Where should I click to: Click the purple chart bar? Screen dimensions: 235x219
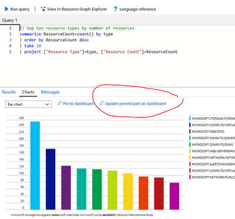(x=66, y=188)
